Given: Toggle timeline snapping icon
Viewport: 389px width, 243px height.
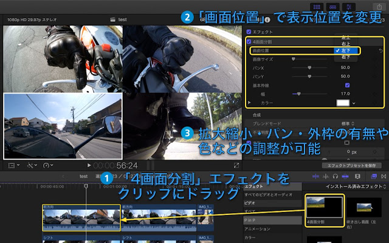Looking at the screenshot, I should 345,176.
